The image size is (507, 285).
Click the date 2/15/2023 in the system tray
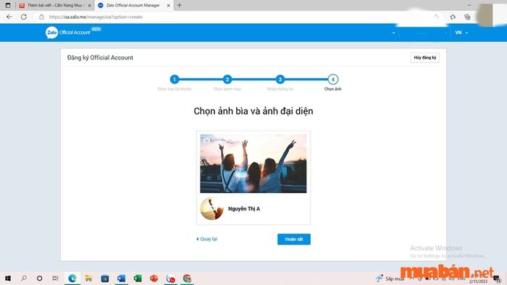[478, 281]
